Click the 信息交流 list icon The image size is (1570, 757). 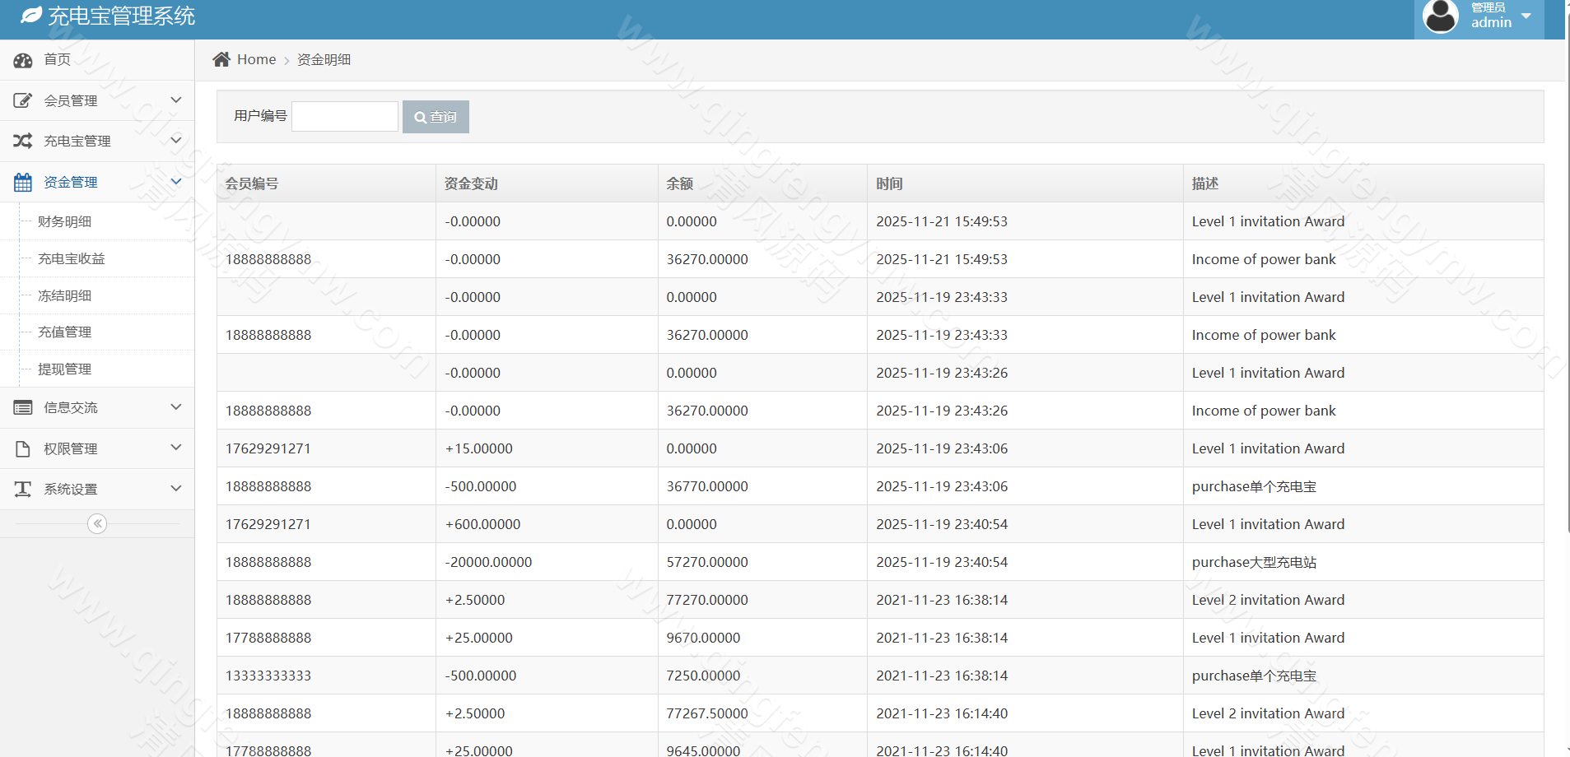[22, 407]
